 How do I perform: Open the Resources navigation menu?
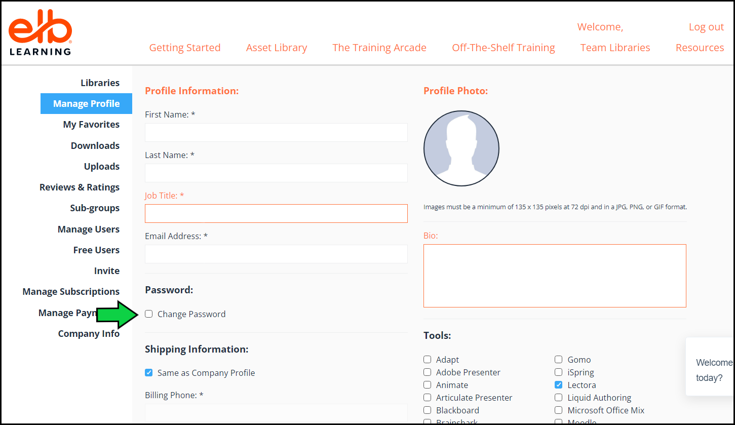tap(700, 48)
